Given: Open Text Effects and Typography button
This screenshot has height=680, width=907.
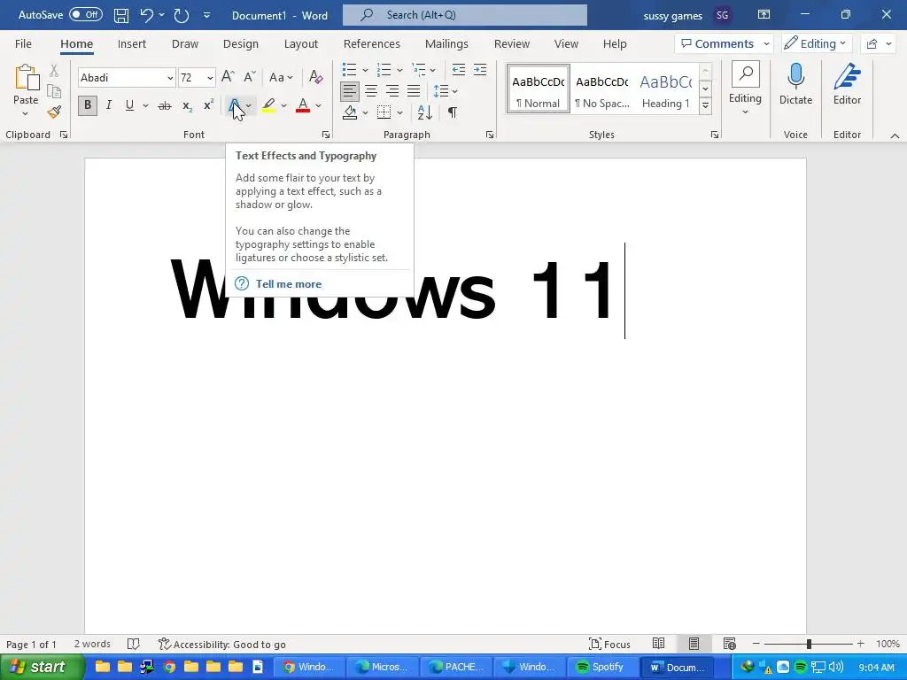Looking at the screenshot, I should tap(234, 106).
